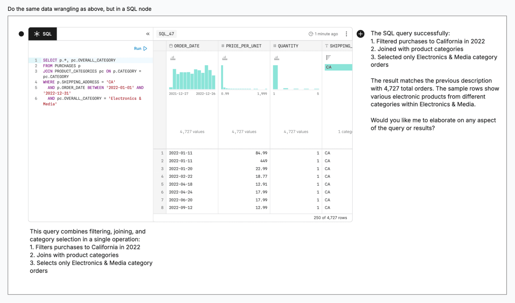The image size is (515, 303).
Task: Click the number icon on PRICE_PER_UNIT header
Action: (x=223, y=46)
